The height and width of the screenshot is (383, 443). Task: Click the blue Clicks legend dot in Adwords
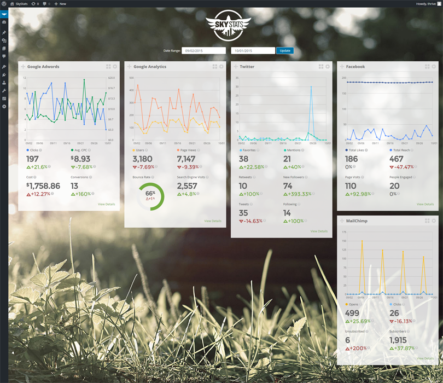(x=28, y=150)
